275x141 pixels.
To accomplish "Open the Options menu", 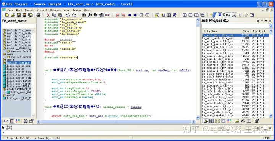I will pyautogui.click(x=55, y=10).
